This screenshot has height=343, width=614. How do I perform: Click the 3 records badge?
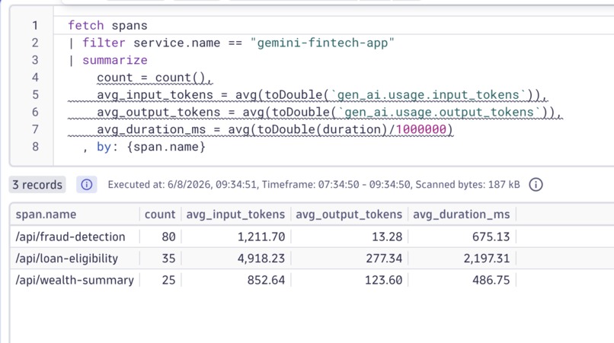[37, 185]
